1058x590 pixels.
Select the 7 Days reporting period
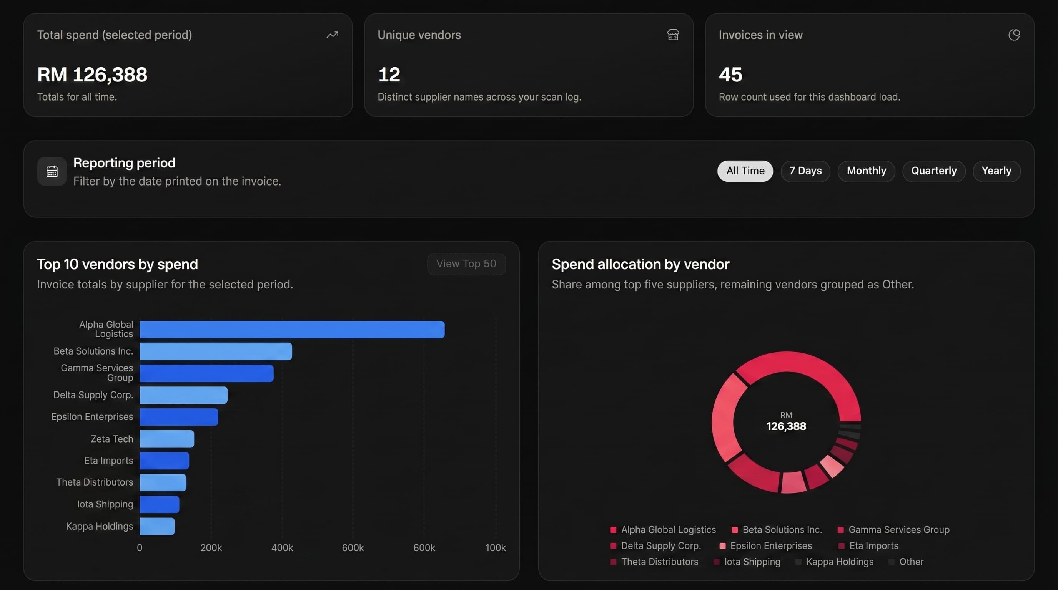[805, 171]
